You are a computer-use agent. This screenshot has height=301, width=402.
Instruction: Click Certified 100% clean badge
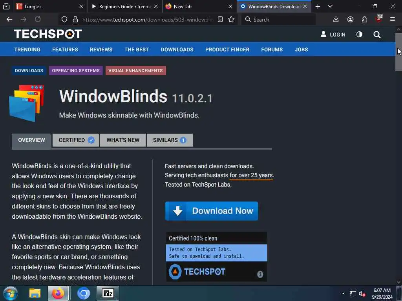coord(216,256)
